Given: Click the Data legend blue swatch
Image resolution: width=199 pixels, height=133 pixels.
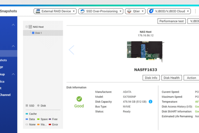Looking at the screenshot, I should [x=27, y=119].
